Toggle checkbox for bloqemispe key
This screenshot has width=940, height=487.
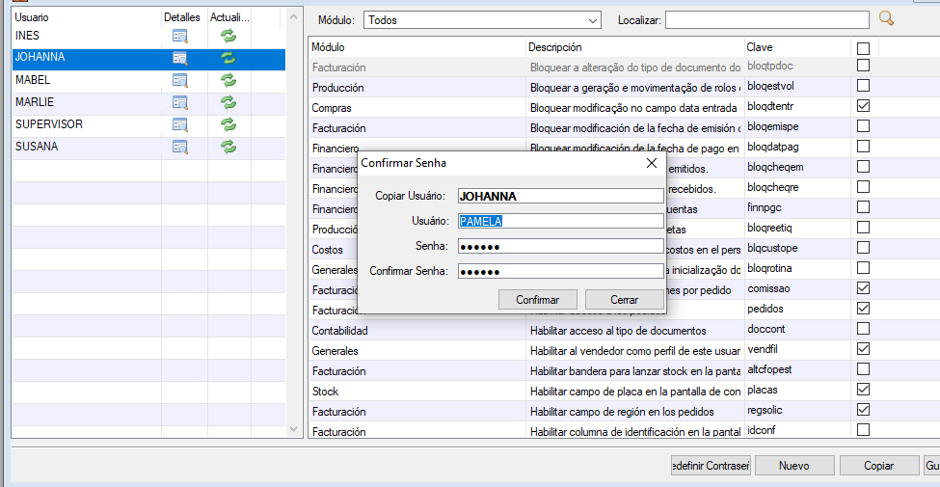(x=863, y=126)
